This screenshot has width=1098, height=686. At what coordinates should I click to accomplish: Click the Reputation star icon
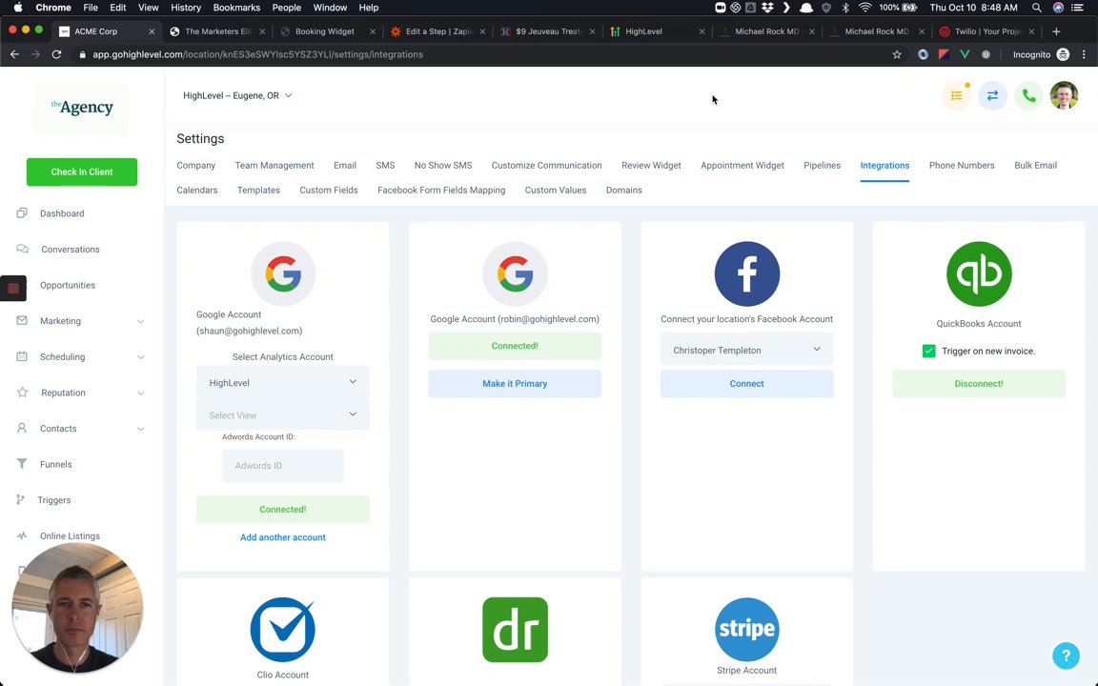coord(23,392)
